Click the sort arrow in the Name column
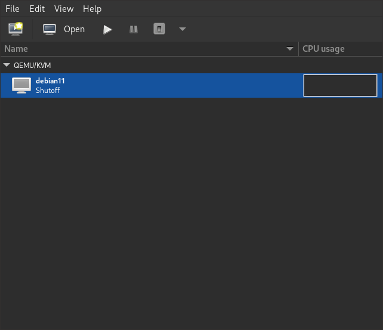The image size is (383, 330). coord(290,49)
